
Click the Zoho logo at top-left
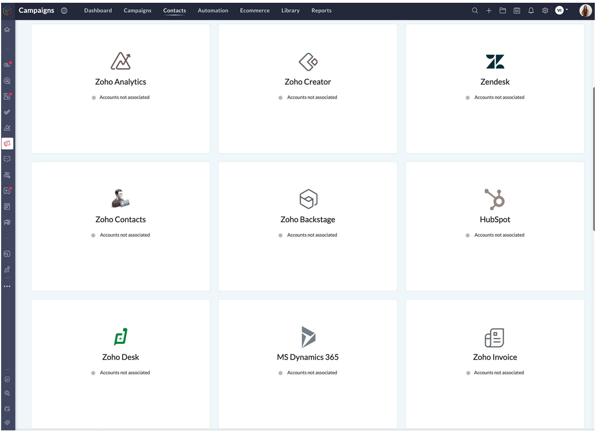point(7,11)
